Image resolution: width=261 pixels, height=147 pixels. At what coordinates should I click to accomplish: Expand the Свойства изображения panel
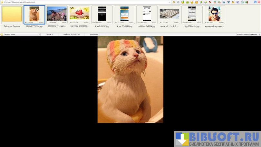pyautogui.click(x=258, y=34)
